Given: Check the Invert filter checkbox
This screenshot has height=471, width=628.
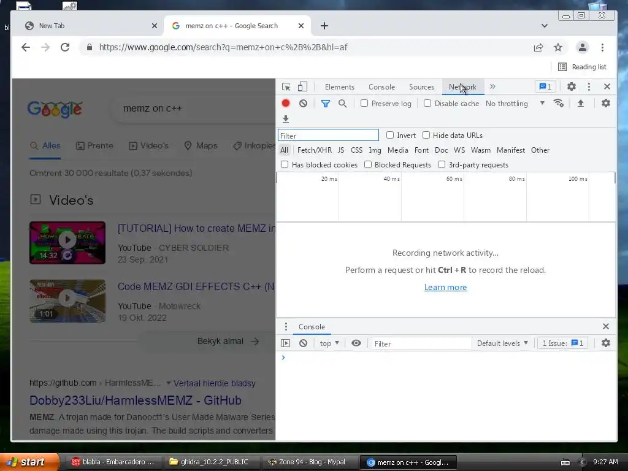Looking at the screenshot, I should tap(389, 135).
